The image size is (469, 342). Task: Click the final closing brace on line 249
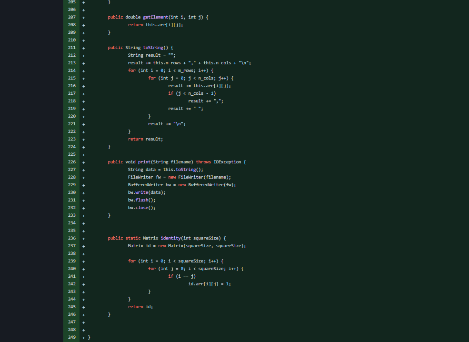point(89,337)
